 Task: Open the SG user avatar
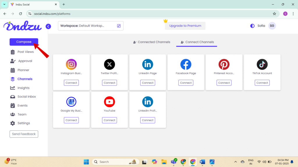click(272, 26)
